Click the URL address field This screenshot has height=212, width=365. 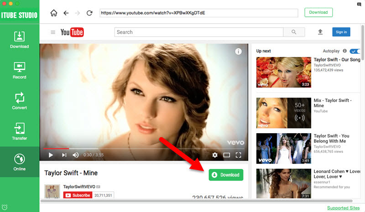199,13
